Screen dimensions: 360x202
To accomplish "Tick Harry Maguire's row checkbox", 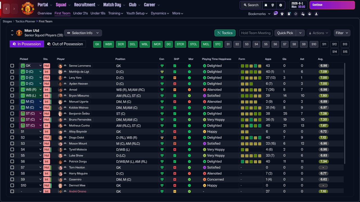I will click(x=12, y=173).
